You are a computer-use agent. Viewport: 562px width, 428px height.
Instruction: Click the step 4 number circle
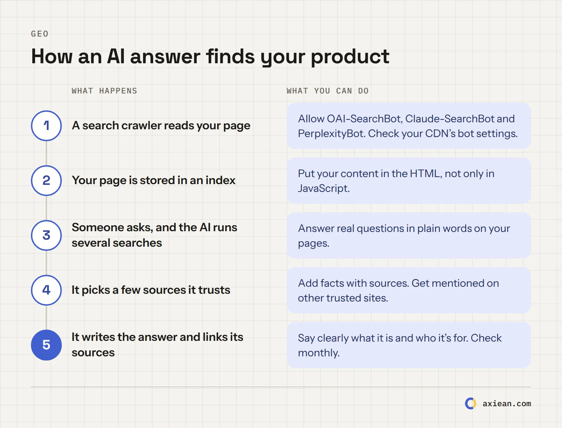pos(46,290)
